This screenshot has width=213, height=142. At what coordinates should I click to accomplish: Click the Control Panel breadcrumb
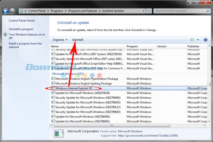(37, 11)
